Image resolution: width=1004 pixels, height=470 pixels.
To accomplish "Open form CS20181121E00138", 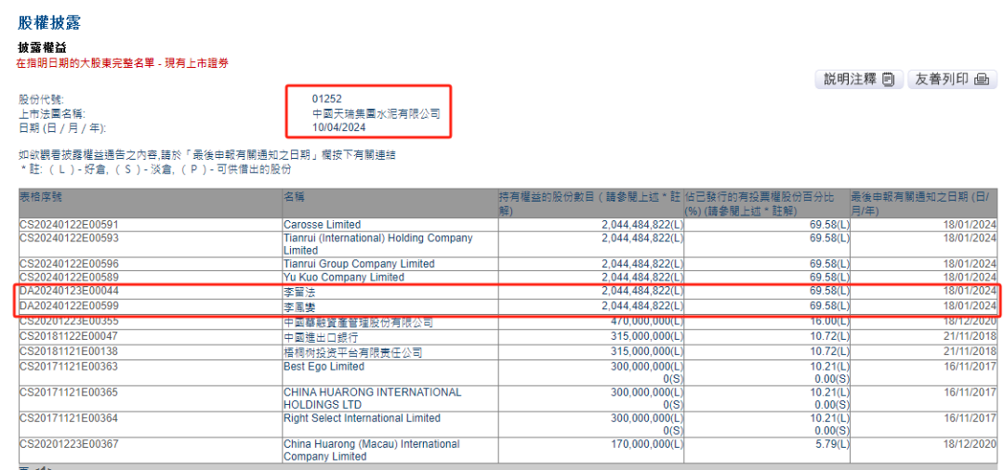I will pyautogui.click(x=69, y=352).
